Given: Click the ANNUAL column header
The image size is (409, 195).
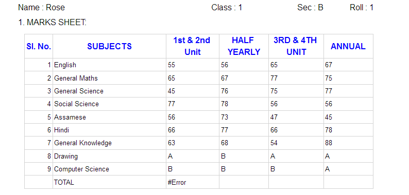Looking at the screenshot, I should 348,46.
